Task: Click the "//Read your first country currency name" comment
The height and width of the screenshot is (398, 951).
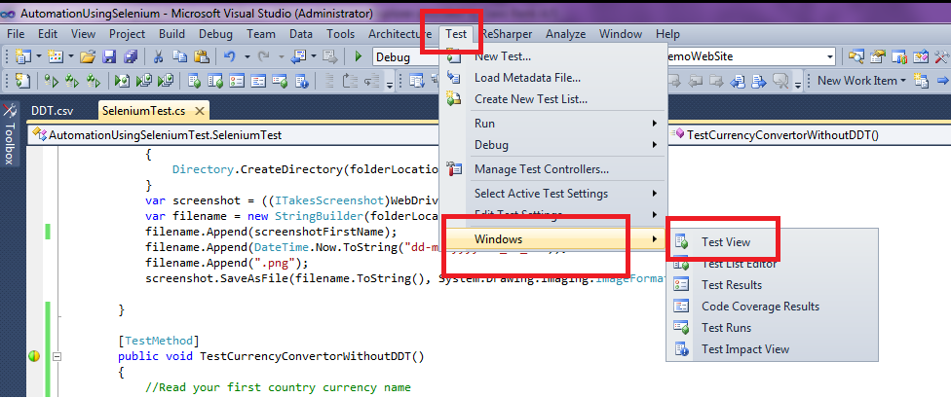Action: [x=278, y=387]
